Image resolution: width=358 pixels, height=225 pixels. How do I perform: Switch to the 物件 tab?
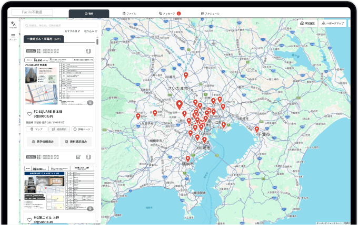(x=89, y=14)
